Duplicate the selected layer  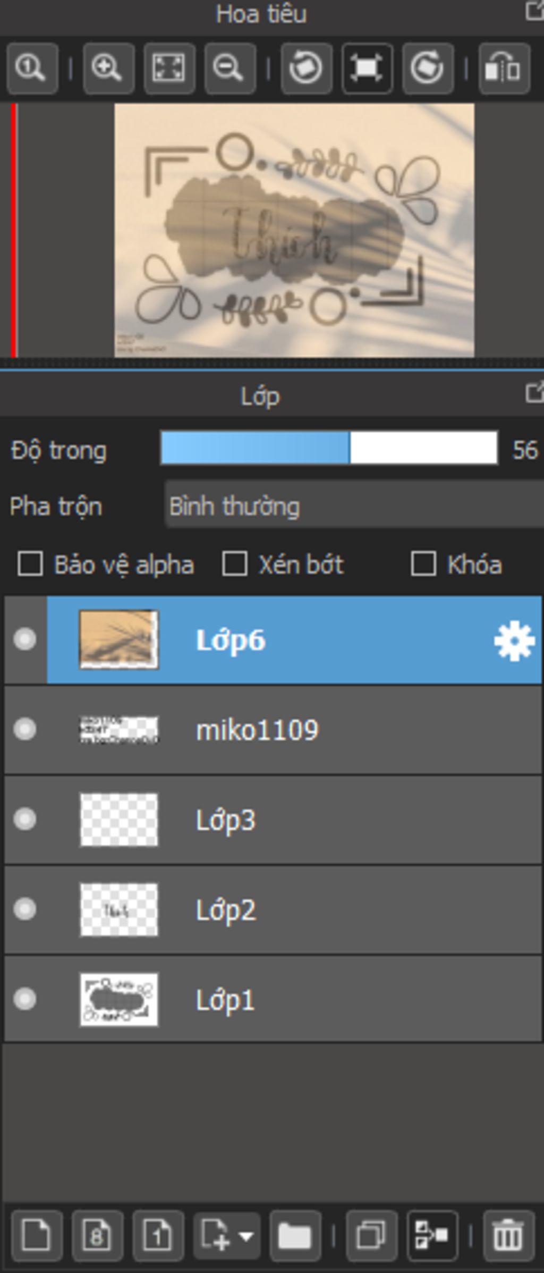tap(371, 1235)
